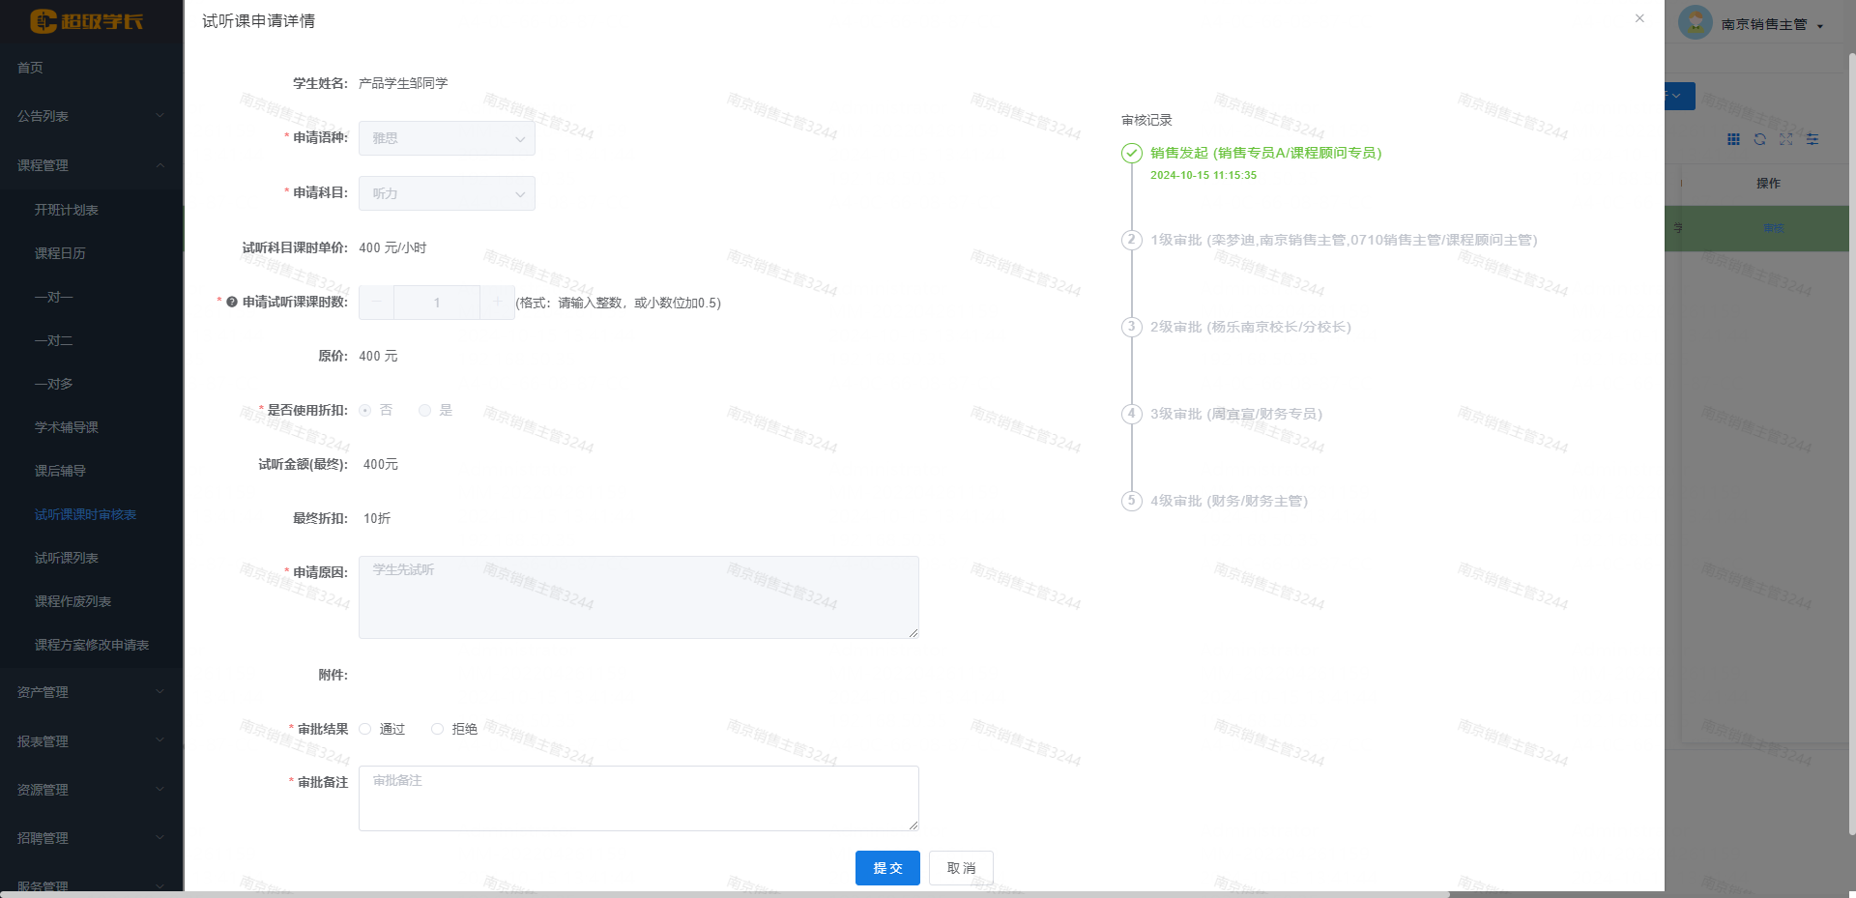Click the fullscreen expand icon
This screenshot has width=1856, height=898.
[x=1785, y=139]
